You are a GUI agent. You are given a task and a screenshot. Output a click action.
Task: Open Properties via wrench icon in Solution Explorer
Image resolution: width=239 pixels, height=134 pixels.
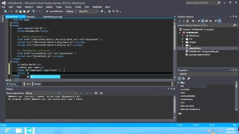216,21
